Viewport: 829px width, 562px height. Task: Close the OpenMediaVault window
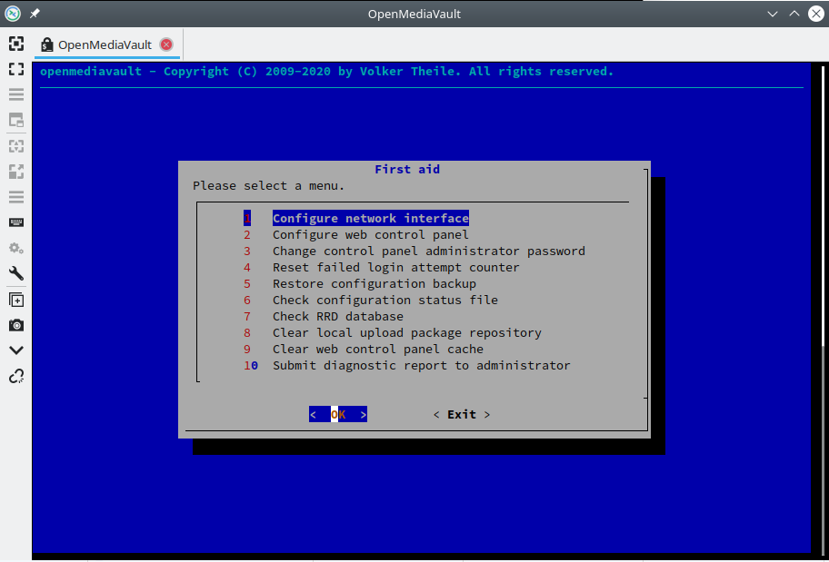pyautogui.click(x=816, y=14)
